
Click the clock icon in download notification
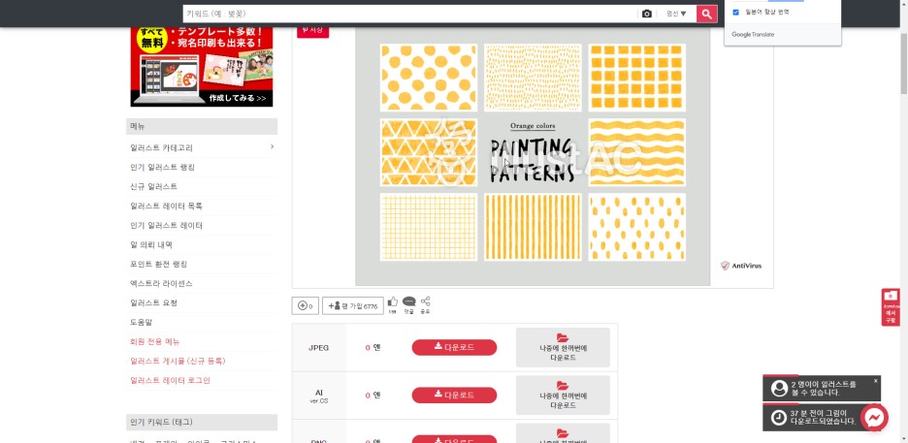click(x=779, y=417)
